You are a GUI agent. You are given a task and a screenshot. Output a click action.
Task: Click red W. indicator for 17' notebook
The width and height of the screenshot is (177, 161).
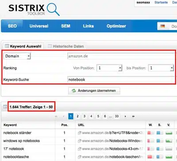coord(151,149)
